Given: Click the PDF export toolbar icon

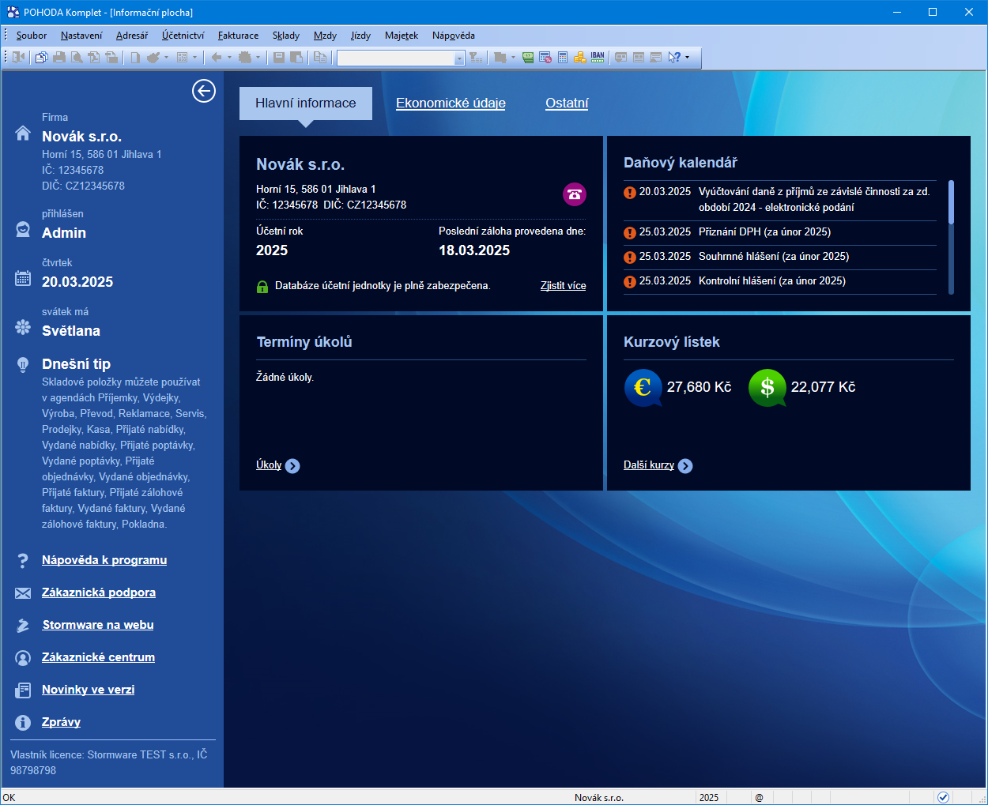Looking at the screenshot, I should click(x=94, y=57).
